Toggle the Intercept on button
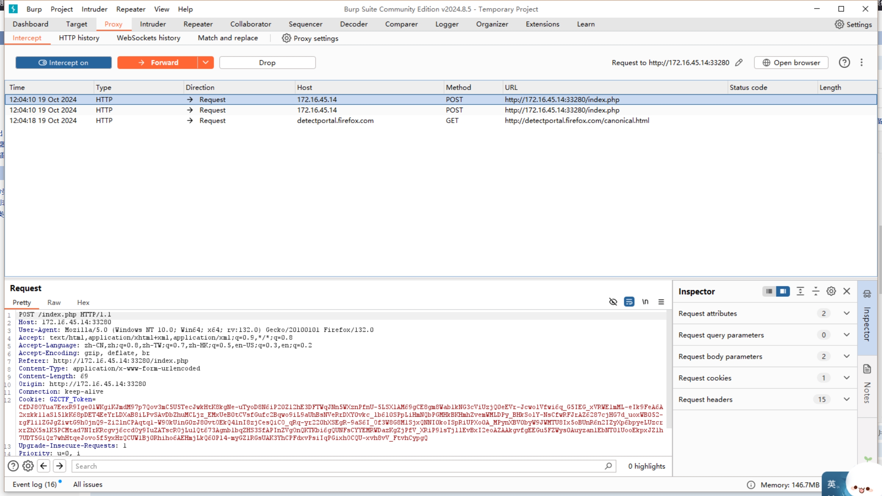The image size is (882, 496). point(64,62)
